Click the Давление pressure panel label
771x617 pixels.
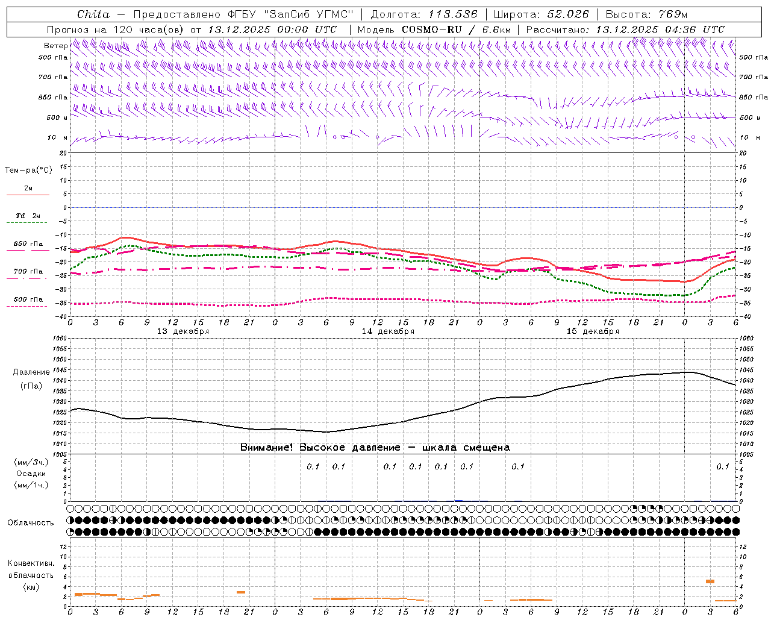(x=31, y=372)
